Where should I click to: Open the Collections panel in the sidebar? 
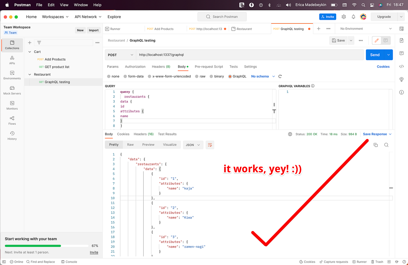pyautogui.click(x=12, y=45)
